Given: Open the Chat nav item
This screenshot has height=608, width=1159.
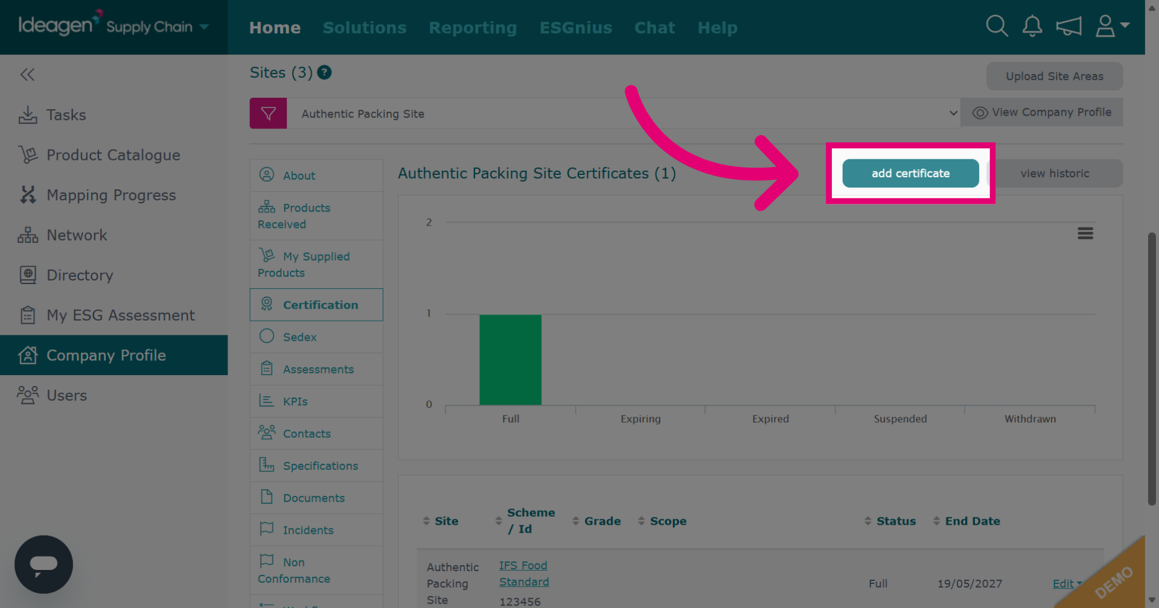Looking at the screenshot, I should 654,28.
